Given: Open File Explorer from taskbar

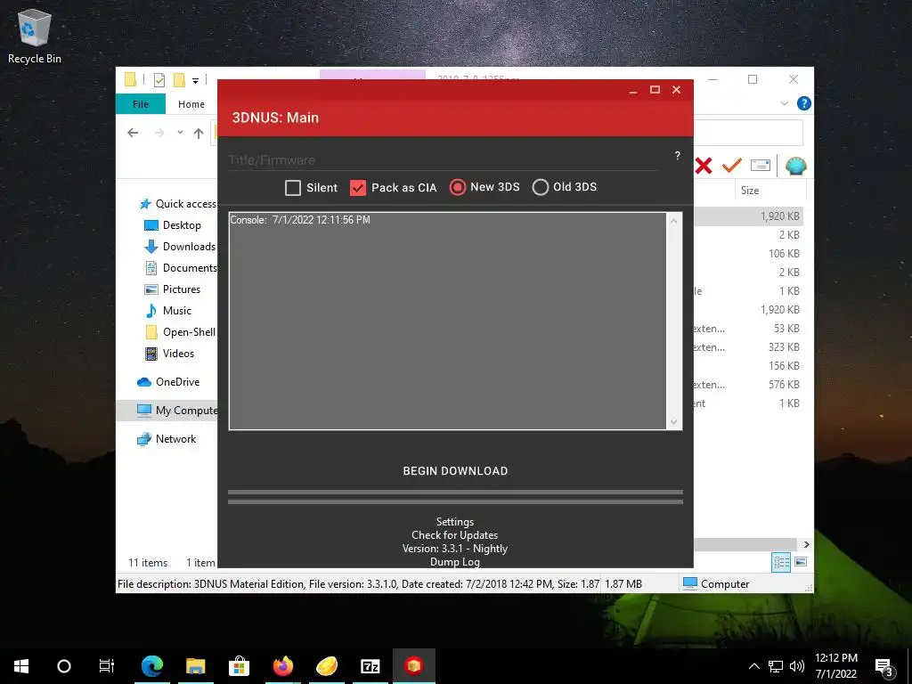Looking at the screenshot, I should (x=195, y=666).
